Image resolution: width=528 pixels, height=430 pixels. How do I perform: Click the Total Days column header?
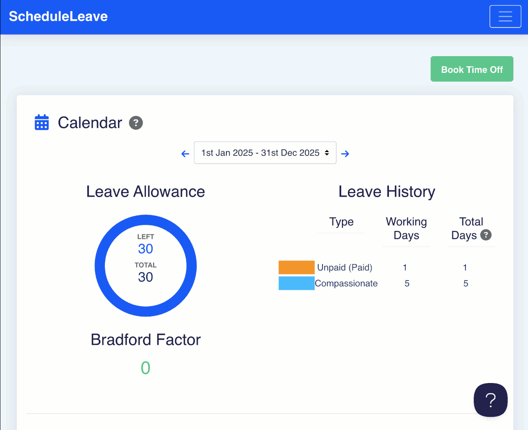[x=466, y=228]
